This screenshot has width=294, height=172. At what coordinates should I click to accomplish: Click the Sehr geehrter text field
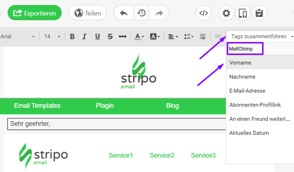(115, 124)
